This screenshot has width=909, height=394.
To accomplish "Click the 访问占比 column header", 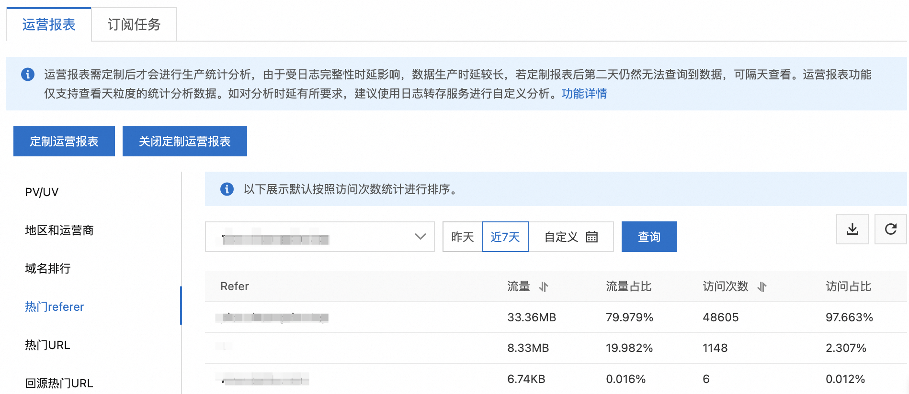I will [x=848, y=286].
